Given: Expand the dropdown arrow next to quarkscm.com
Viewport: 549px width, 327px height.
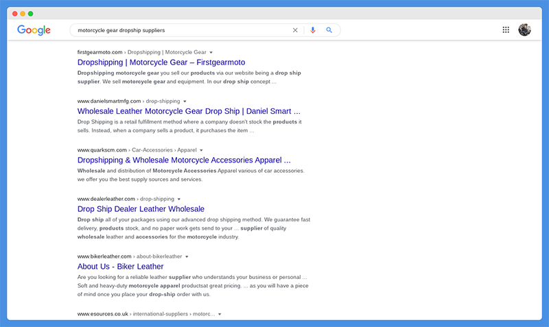Looking at the screenshot, I should click(x=201, y=150).
